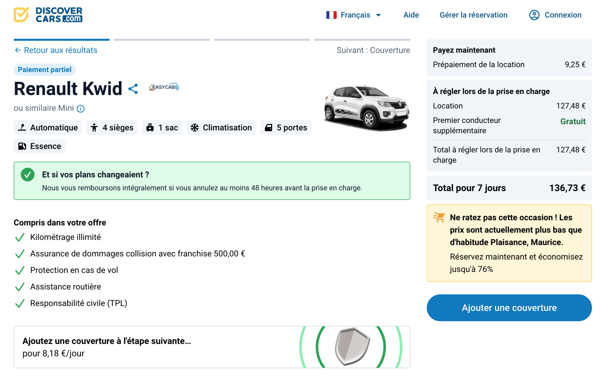
Task: Click the 'Ajouter une couverture' button
Action: click(509, 307)
